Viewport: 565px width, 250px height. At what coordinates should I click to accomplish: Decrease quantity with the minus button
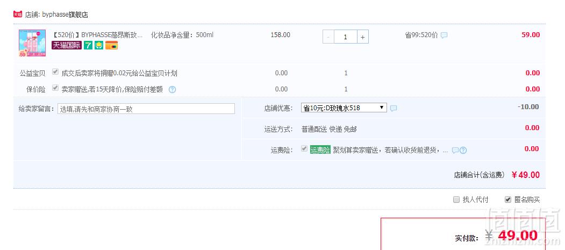pyautogui.click(x=328, y=37)
